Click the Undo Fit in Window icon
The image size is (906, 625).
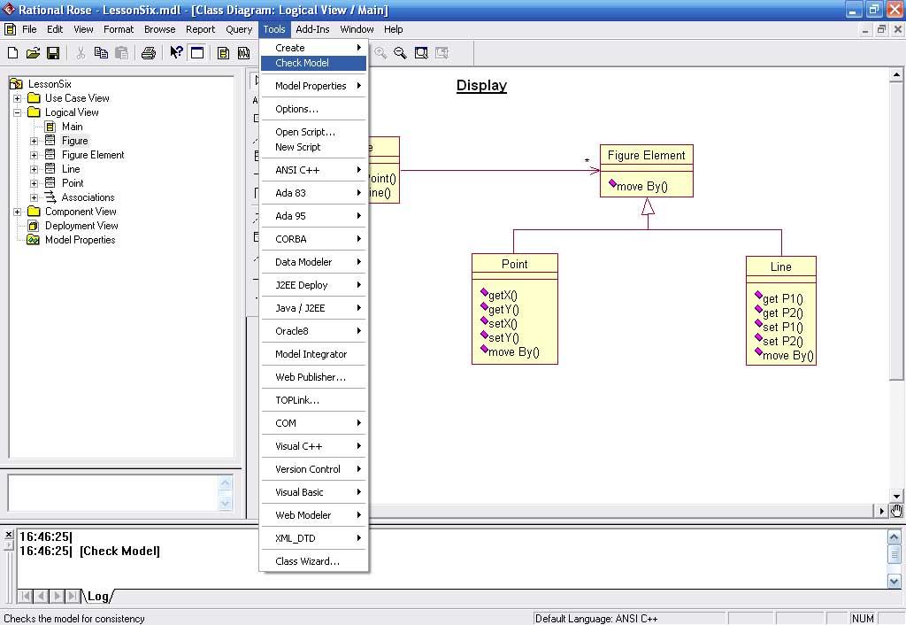[442, 53]
